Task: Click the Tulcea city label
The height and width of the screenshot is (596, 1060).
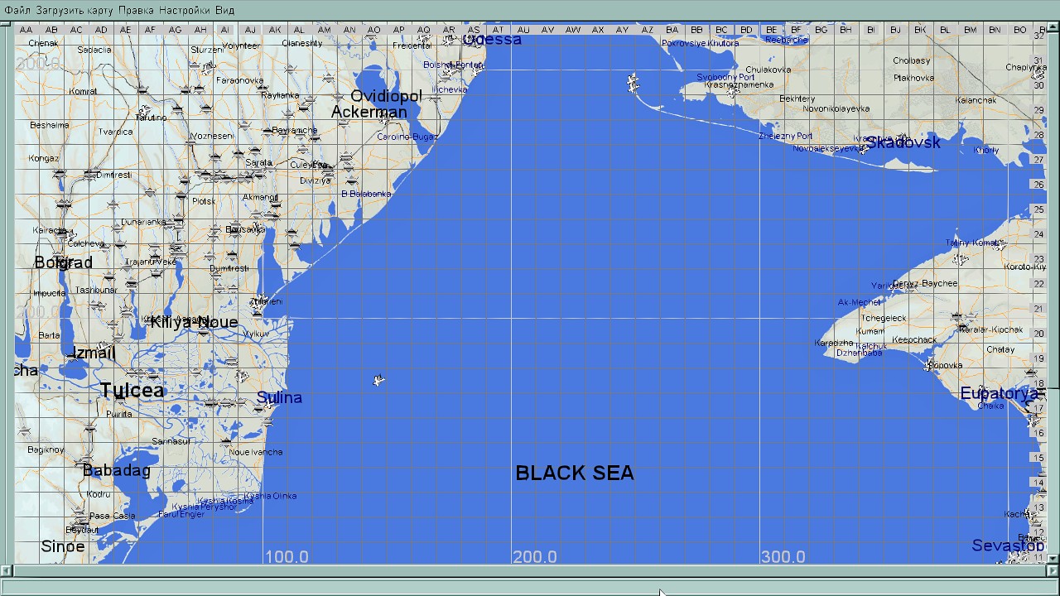Action: point(132,391)
